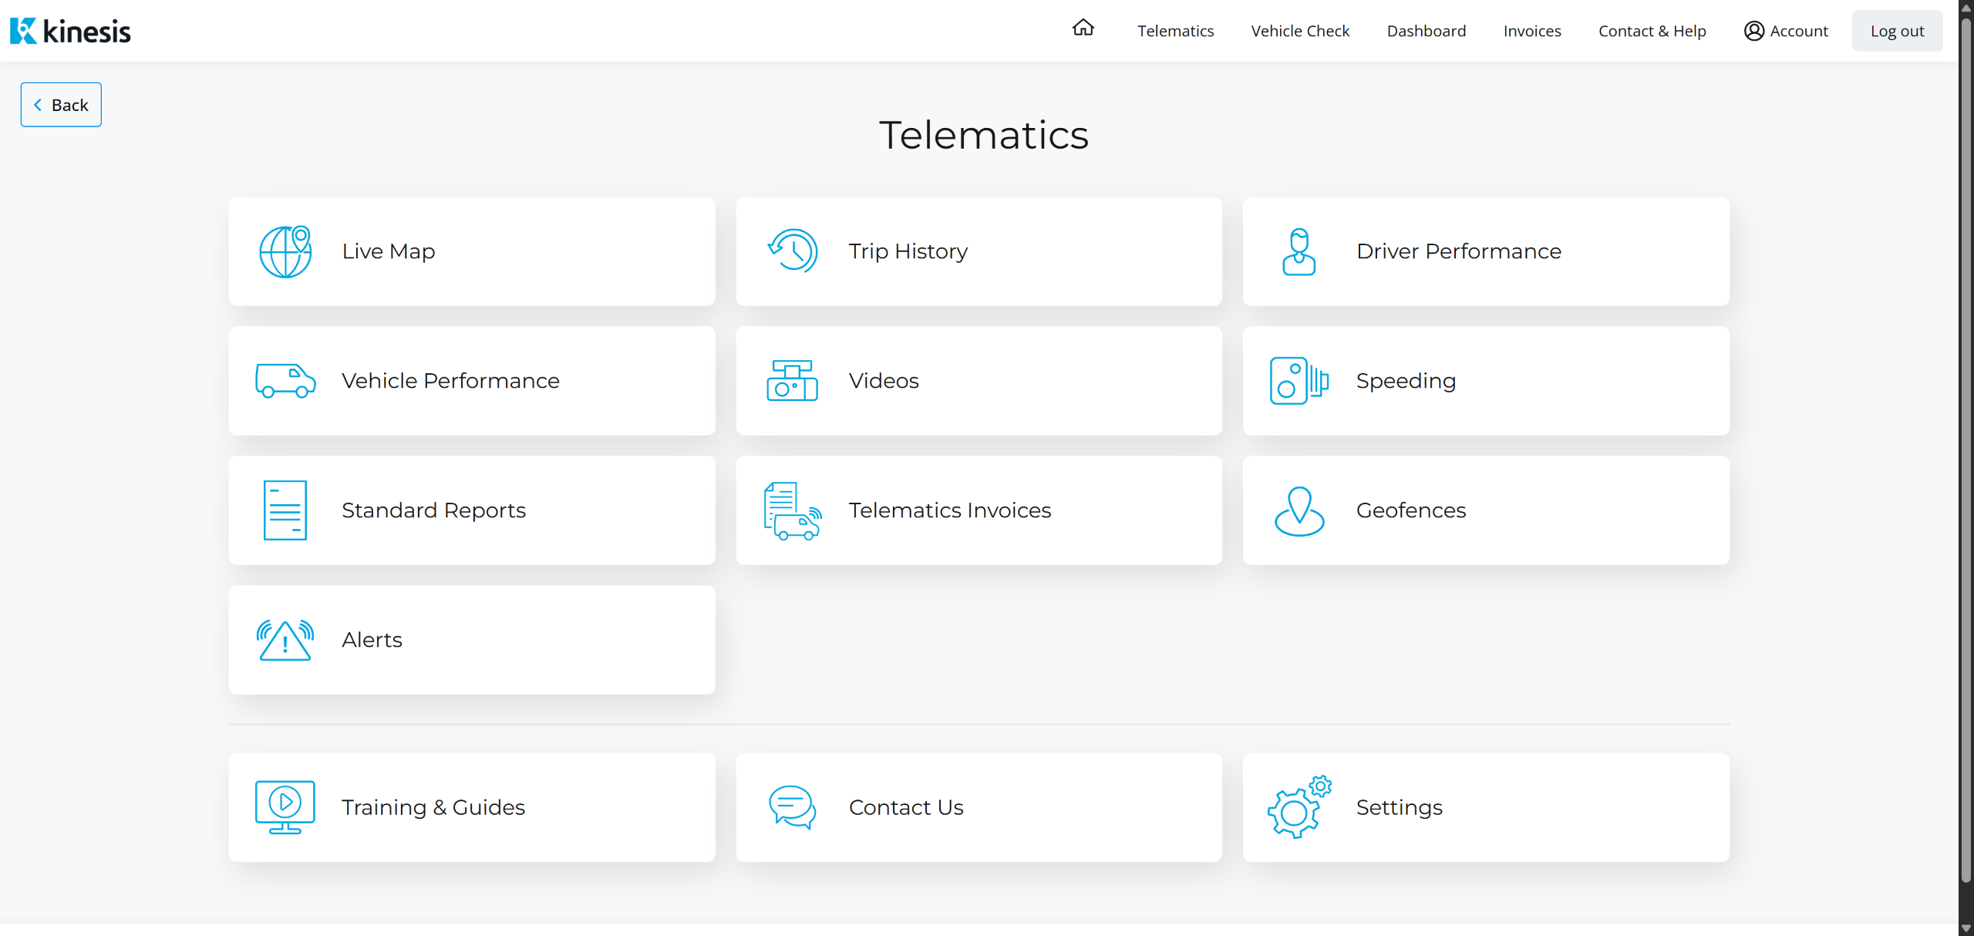Viewport: 1974px width, 936px height.
Task: Go to Vehicle Check in navigation
Action: pos(1300,31)
